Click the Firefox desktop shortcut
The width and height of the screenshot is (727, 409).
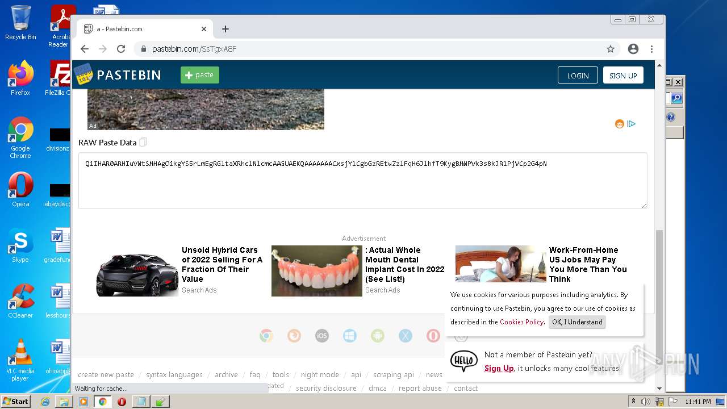point(20,78)
